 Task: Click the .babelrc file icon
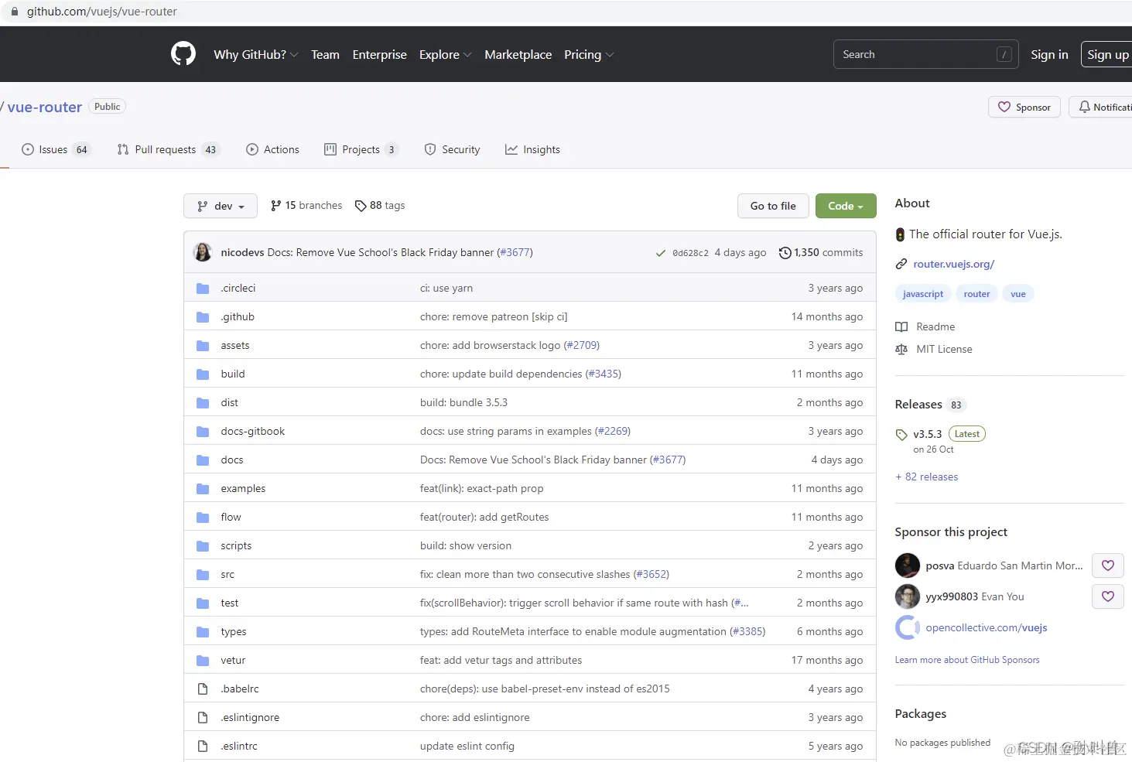[x=203, y=689]
